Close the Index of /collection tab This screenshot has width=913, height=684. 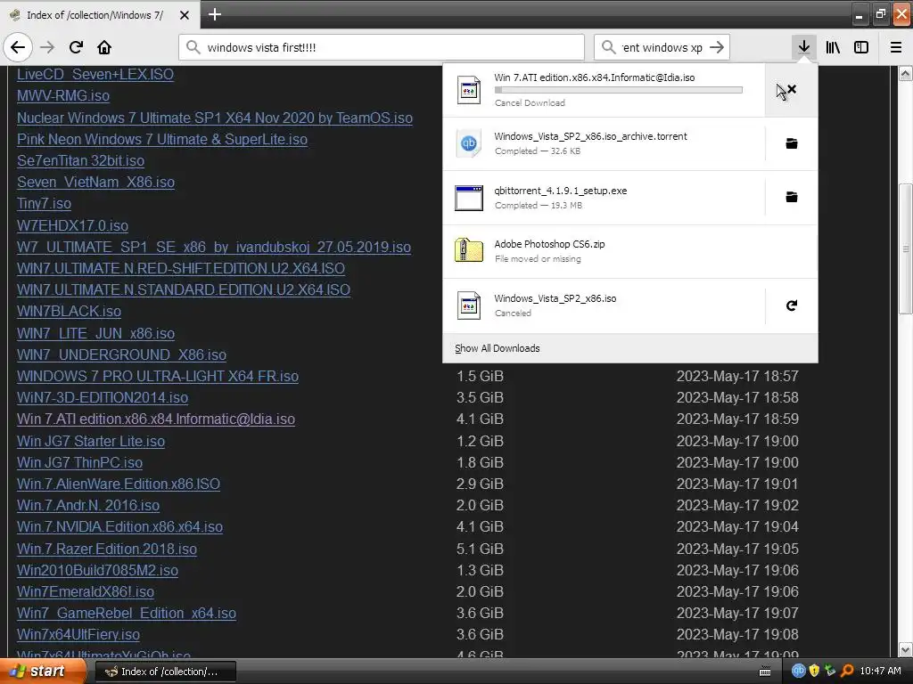[184, 15]
